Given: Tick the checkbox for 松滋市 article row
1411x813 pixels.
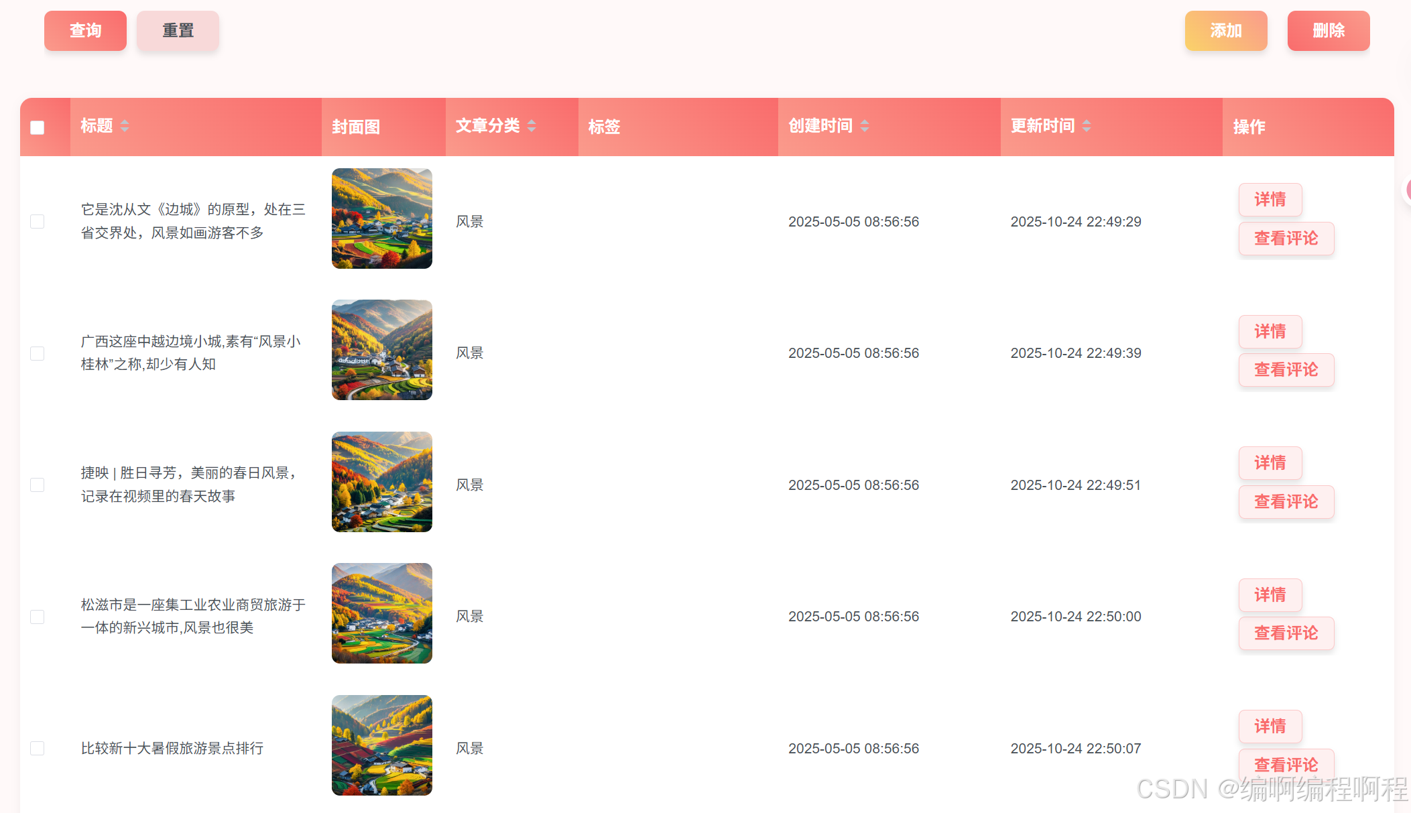Looking at the screenshot, I should click(x=38, y=617).
